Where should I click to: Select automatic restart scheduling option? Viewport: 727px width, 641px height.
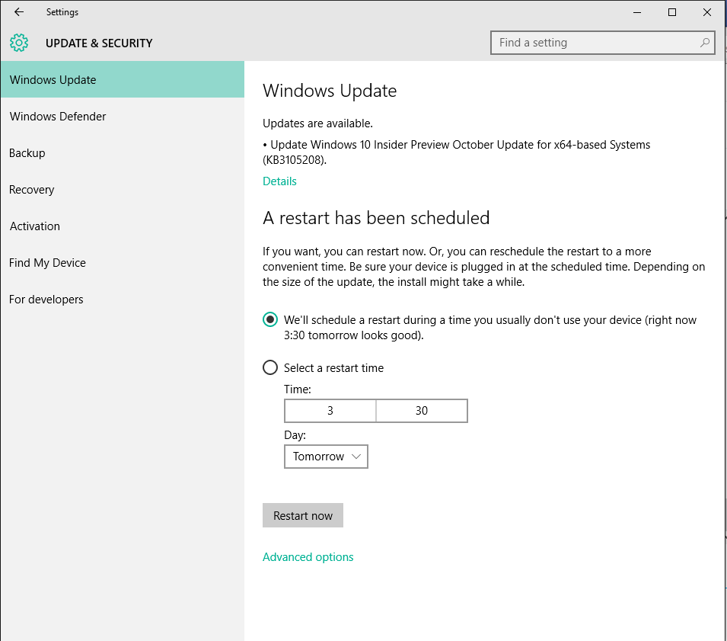click(269, 320)
